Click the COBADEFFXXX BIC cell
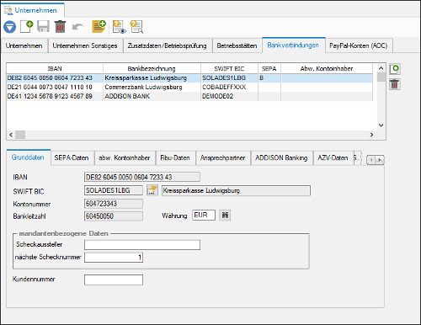This screenshot has width=421, height=325. 229,88
